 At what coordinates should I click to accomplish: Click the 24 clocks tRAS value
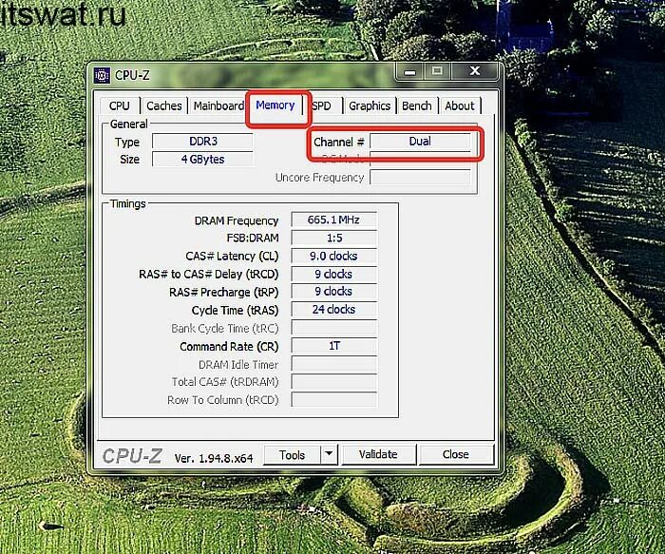pos(333,310)
